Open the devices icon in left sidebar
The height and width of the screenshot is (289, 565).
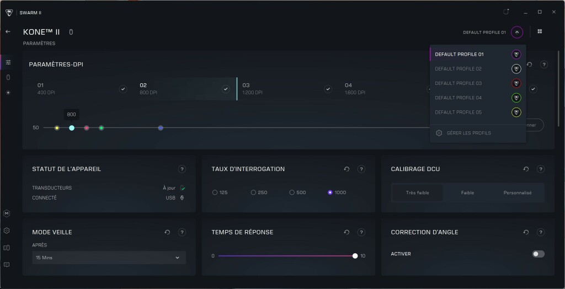[7, 248]
